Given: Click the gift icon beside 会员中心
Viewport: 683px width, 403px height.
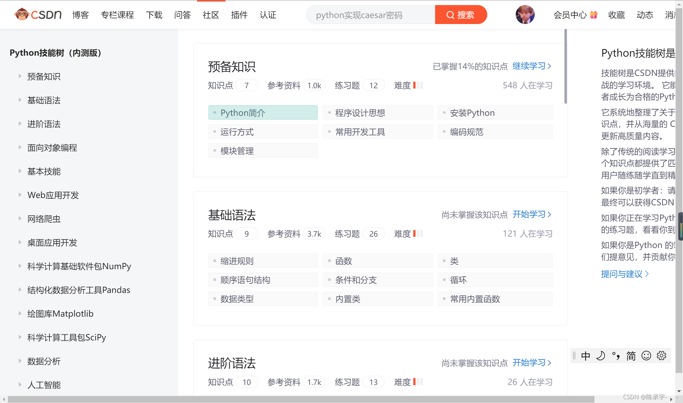Looking at the screenshot, I should 594,15.
